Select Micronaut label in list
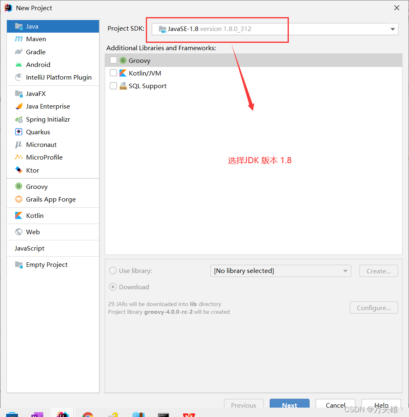This screenshot has height=417, width=409. [x=42, y=145]
